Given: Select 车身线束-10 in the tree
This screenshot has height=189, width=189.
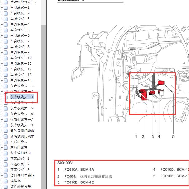Looking at the screenshot, I should tap(21, 58).
